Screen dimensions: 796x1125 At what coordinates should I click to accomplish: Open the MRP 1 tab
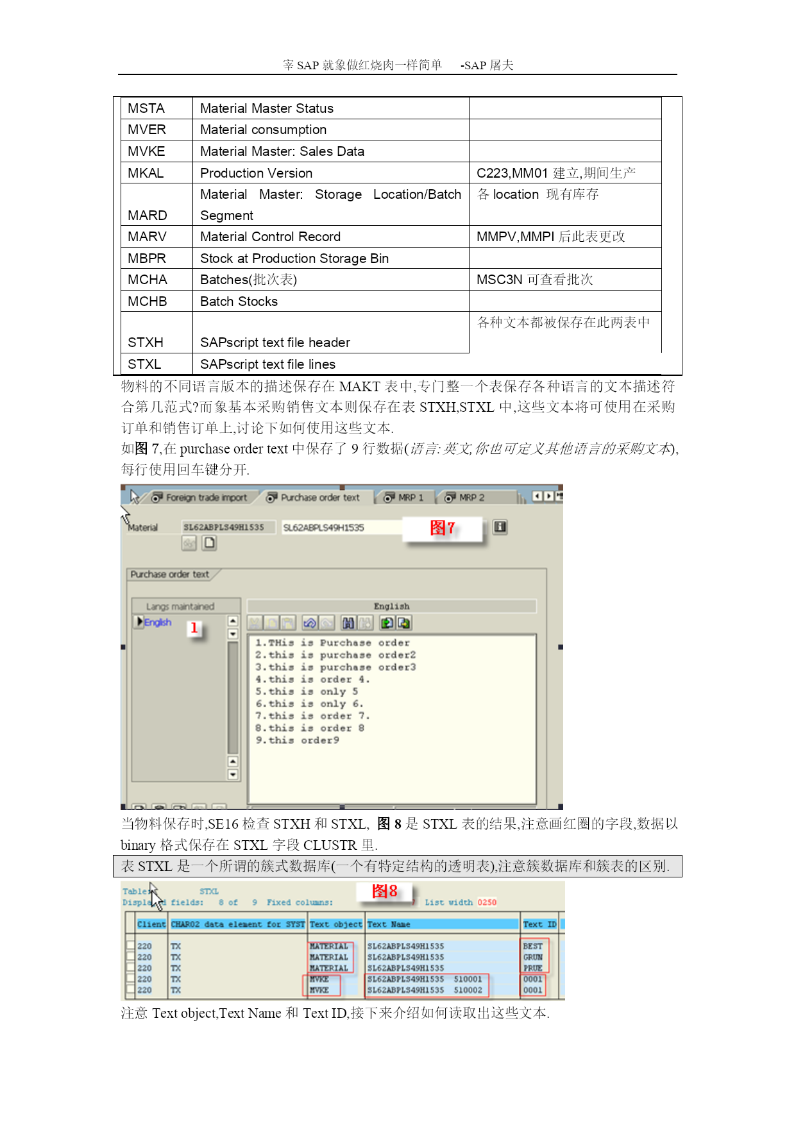point(403,498)
